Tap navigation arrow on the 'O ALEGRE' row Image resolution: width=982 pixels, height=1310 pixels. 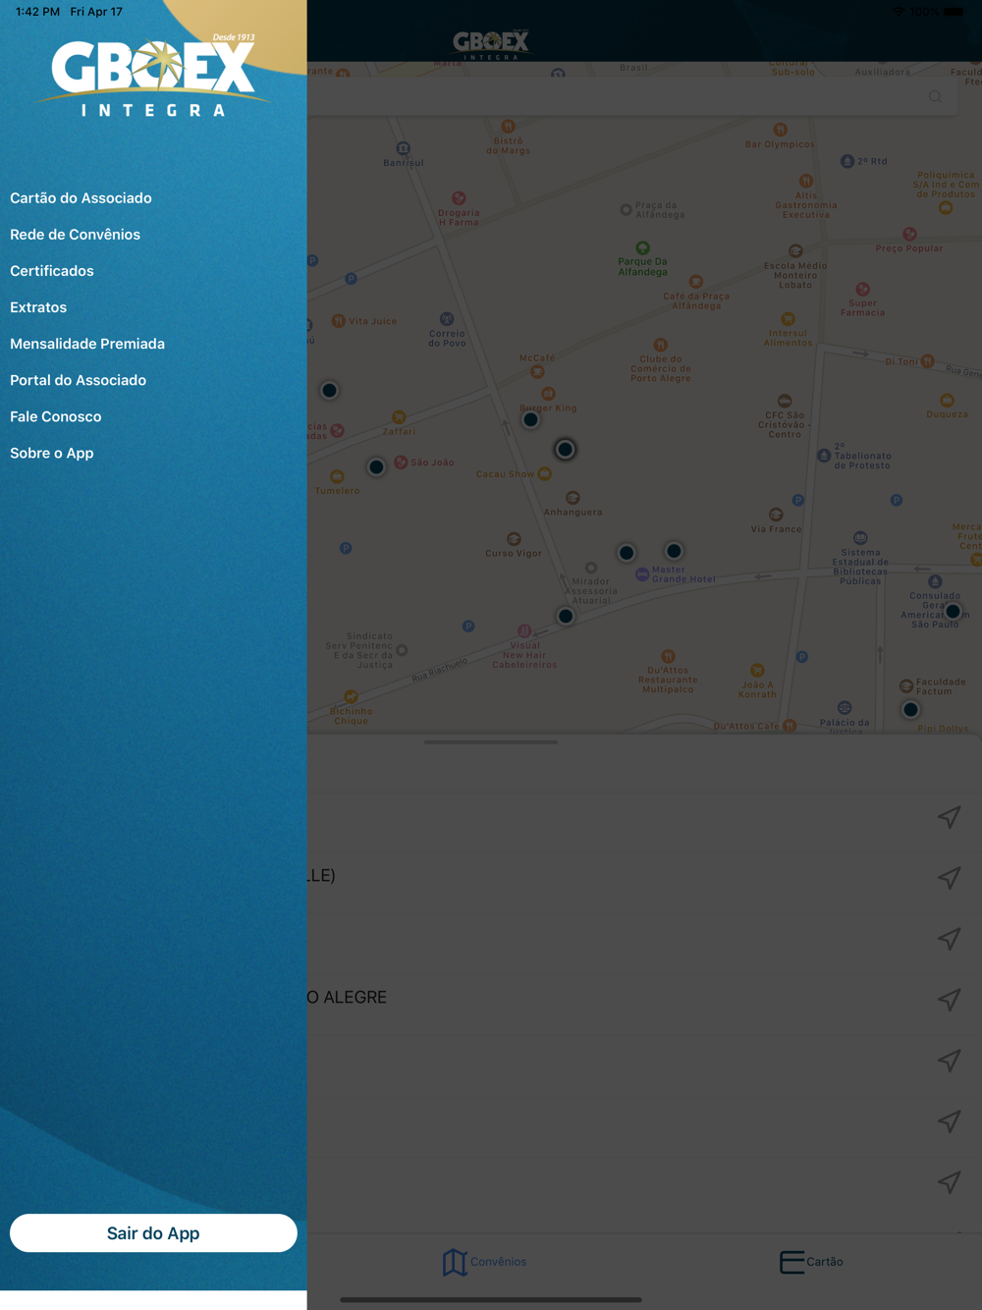pyautogui.click(x=949, y=999)
